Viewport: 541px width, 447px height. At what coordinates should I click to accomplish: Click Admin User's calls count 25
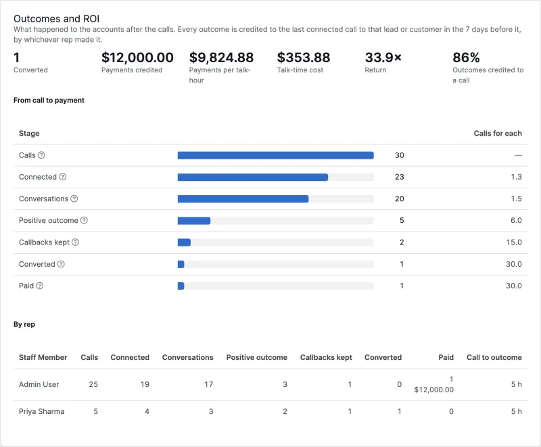(x=93, y=384)
